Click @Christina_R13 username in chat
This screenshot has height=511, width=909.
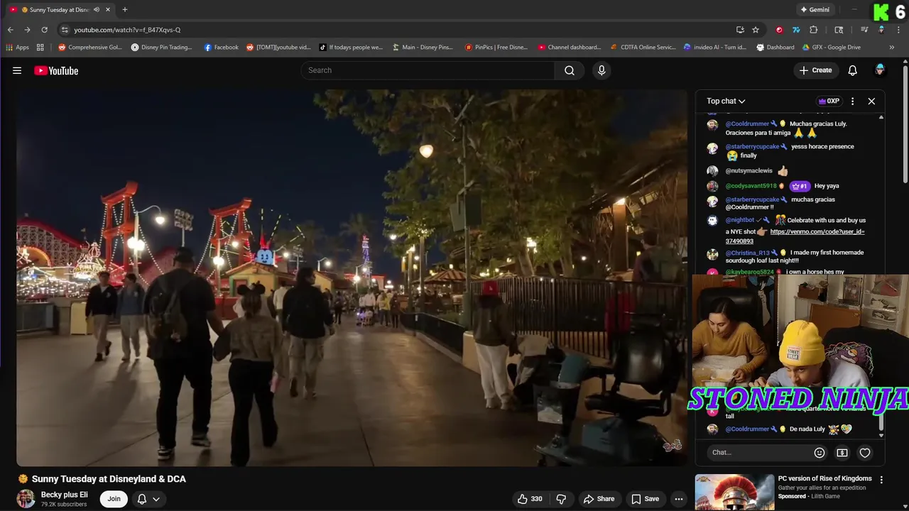(747, 253)
